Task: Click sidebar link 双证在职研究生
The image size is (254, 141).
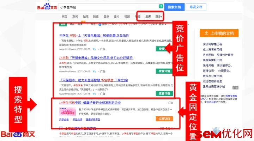Action: point(212,81)
